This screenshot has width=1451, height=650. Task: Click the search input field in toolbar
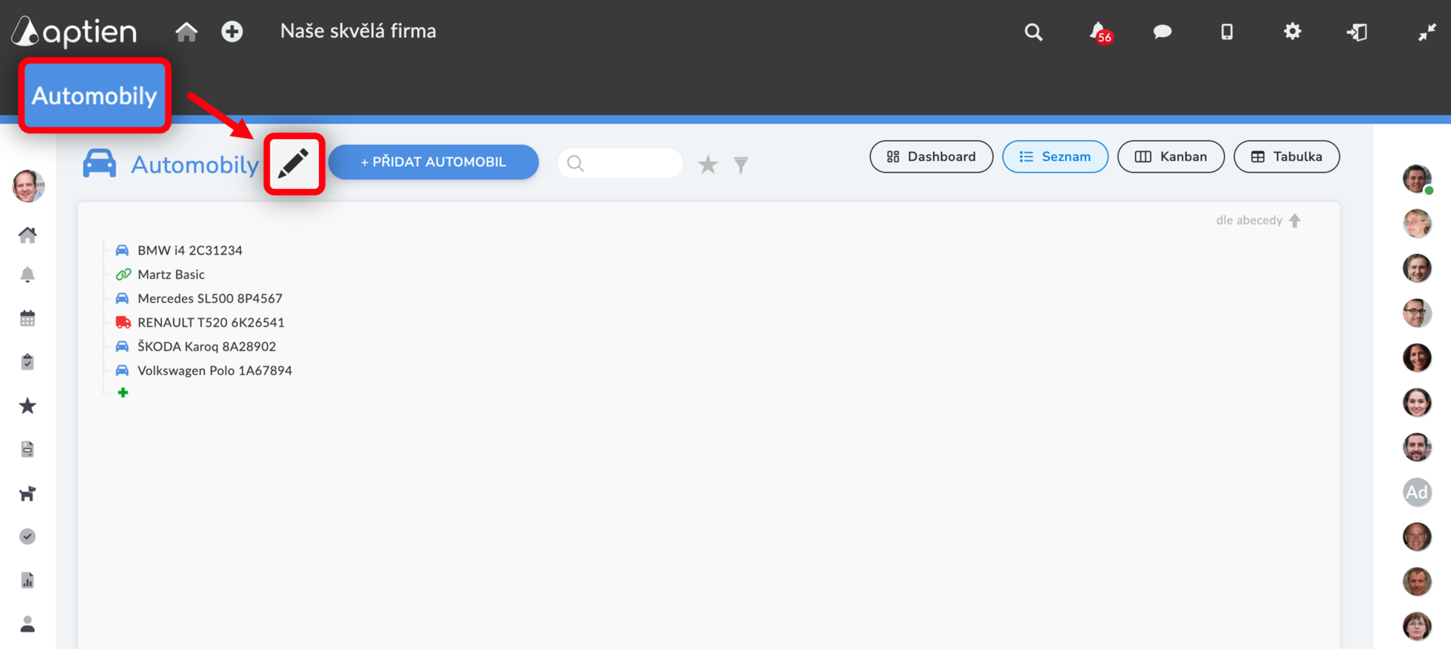[620, 163]
